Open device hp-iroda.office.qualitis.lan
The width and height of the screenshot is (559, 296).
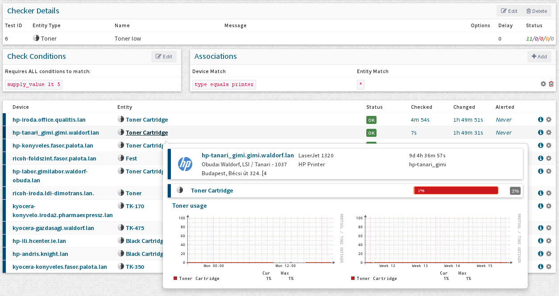pos(49,120)
